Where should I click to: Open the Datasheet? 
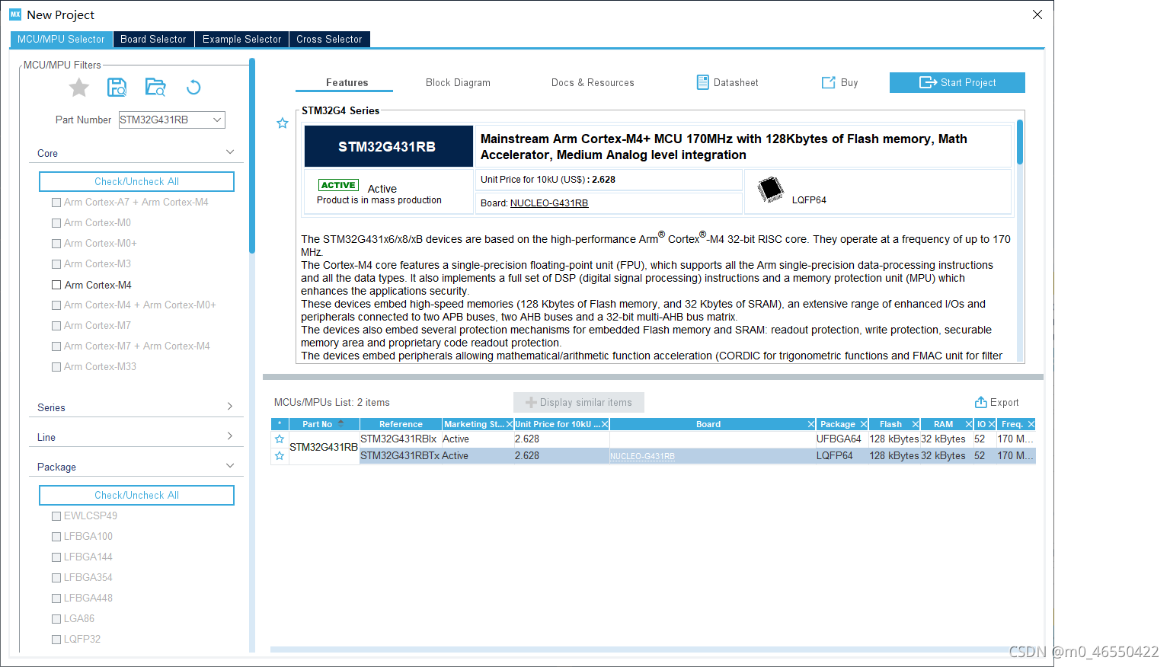click(x=727, y=82)
